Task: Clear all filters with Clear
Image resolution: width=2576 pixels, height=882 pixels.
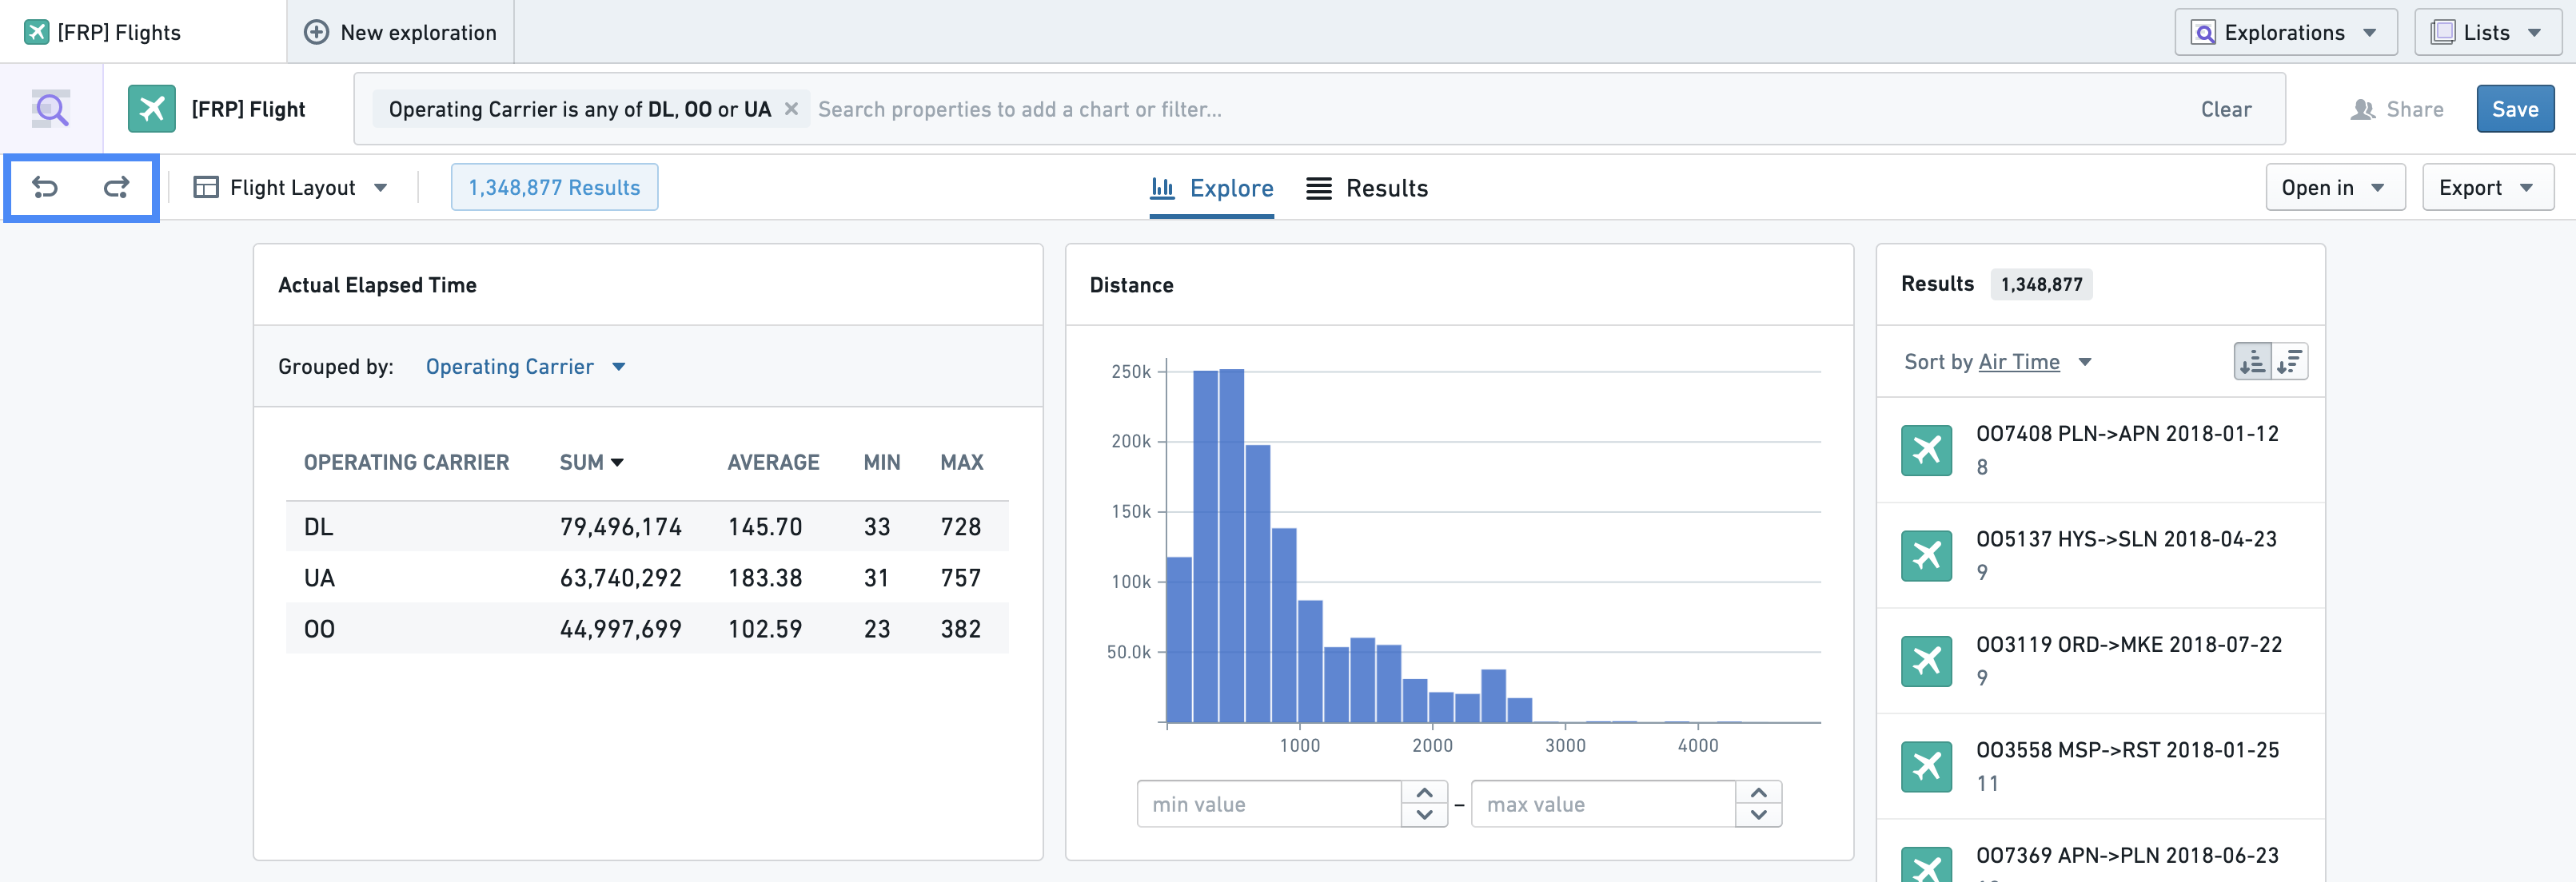Action: [2226, 109]
